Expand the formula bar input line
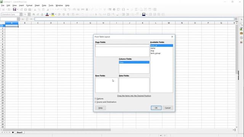This screenshot has width=244, height=137. tap(236, 19)
